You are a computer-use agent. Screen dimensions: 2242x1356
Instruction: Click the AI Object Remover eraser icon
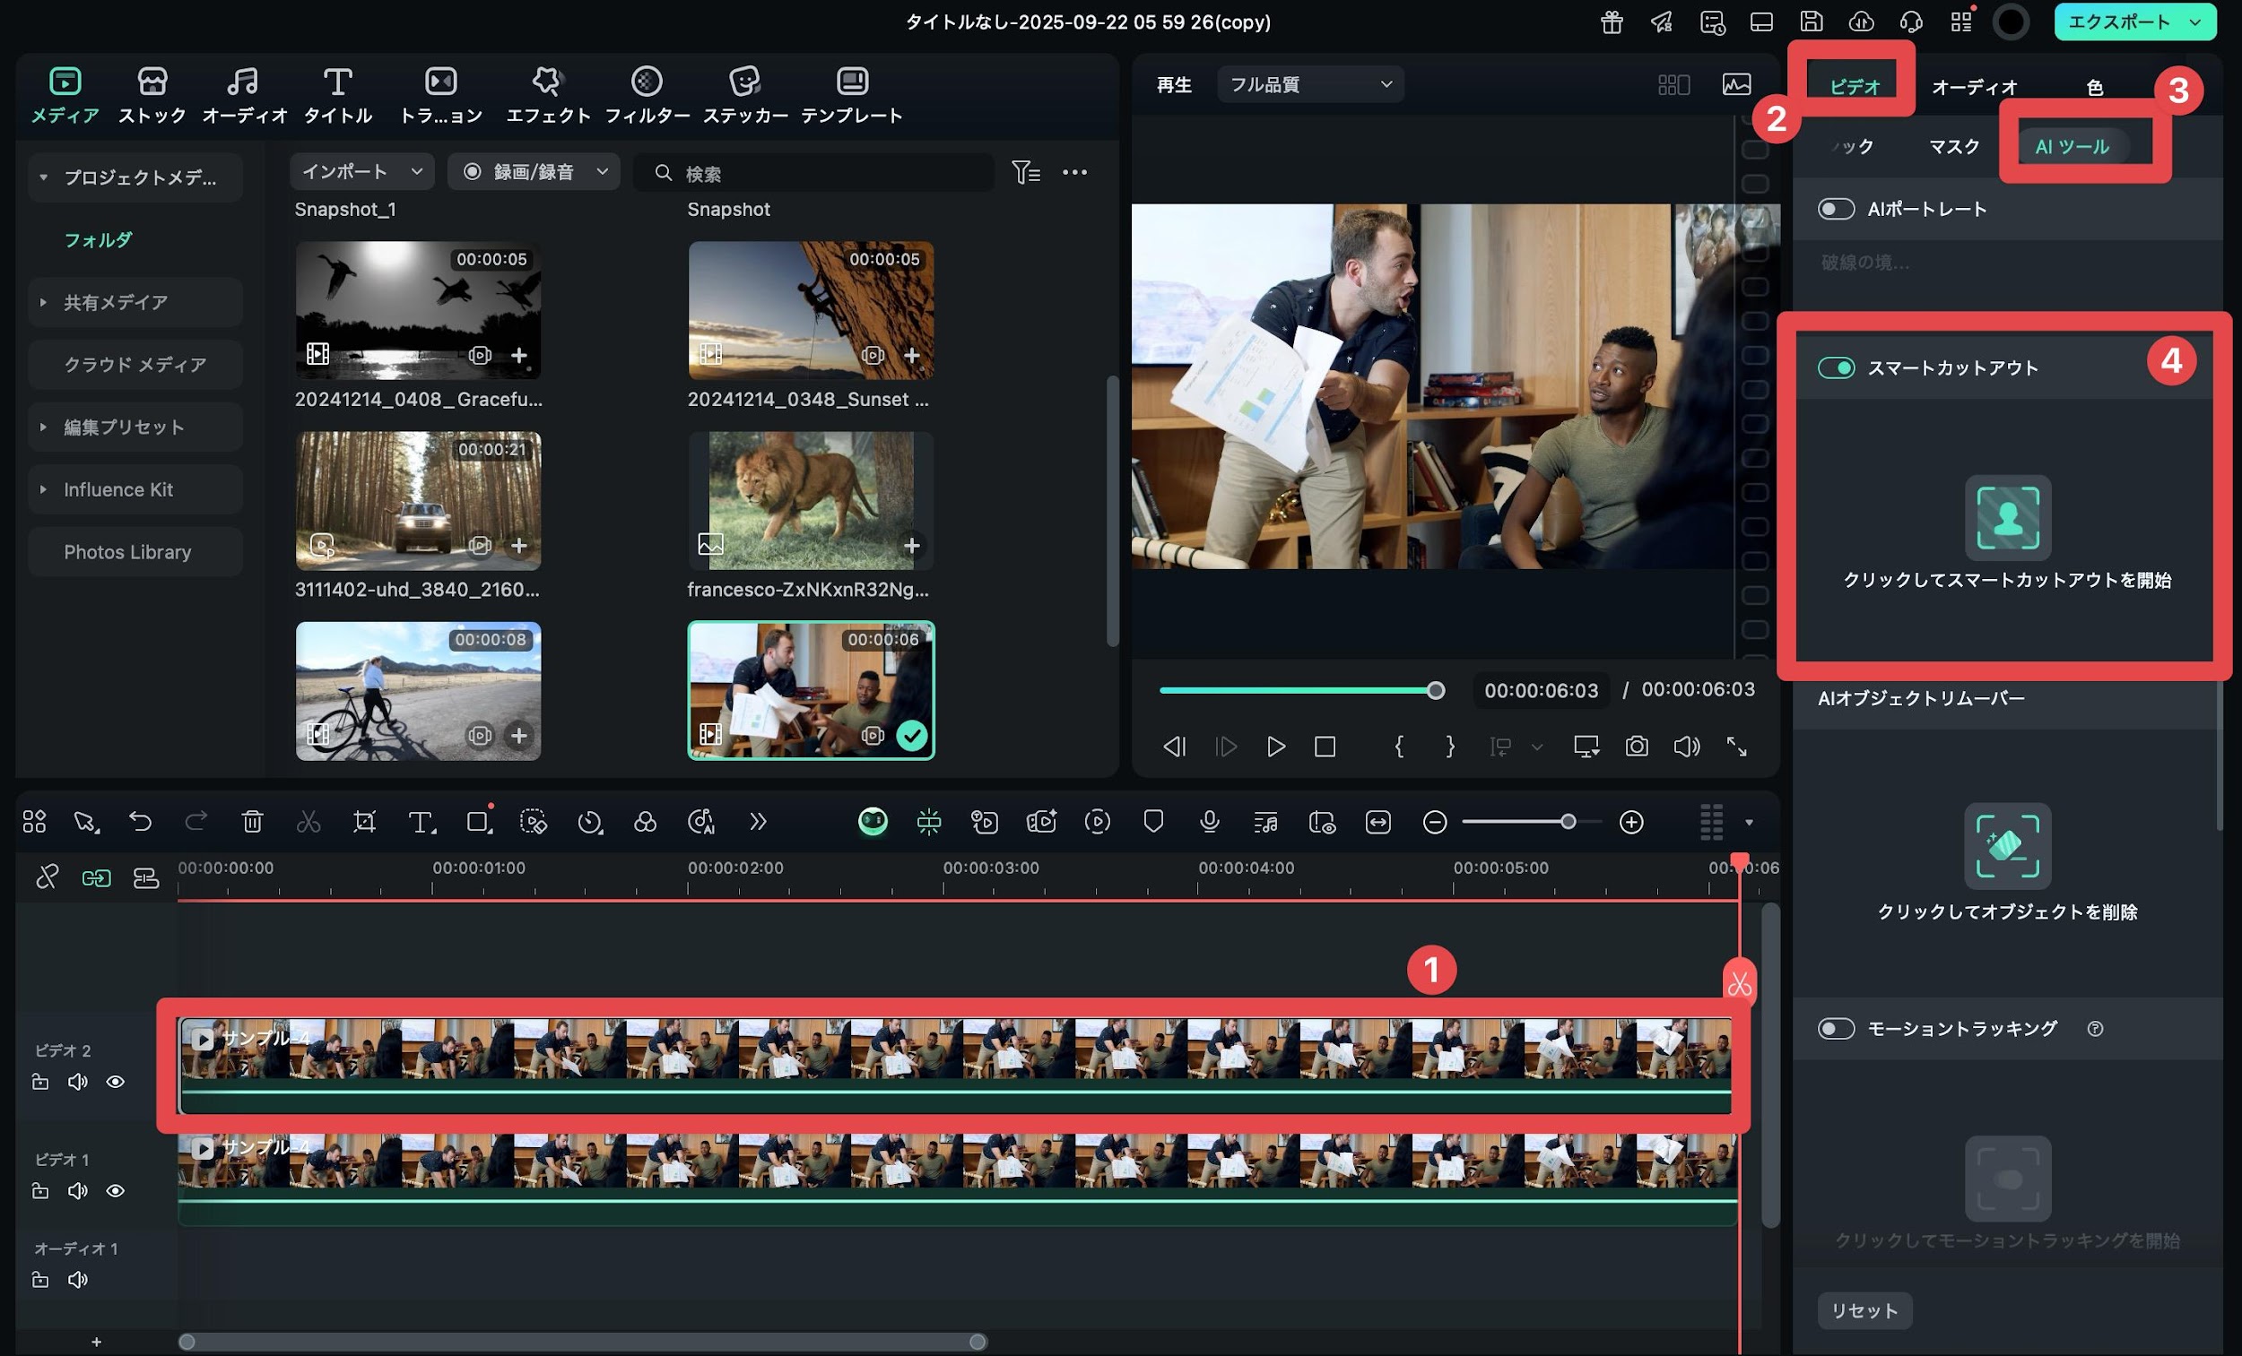click(x=2008, y=846)
